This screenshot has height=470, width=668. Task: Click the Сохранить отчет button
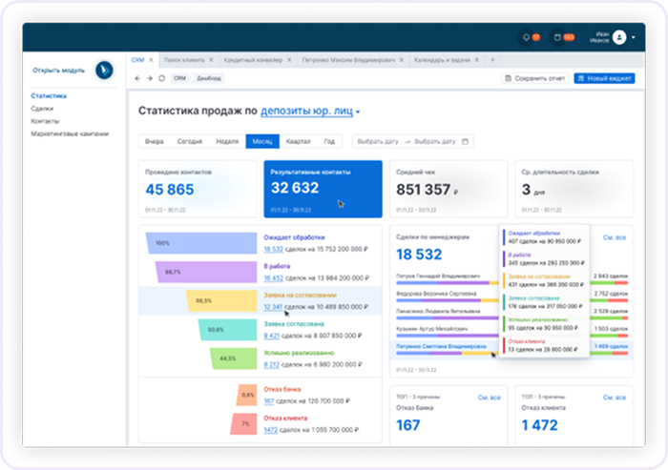tap(535, 78)
